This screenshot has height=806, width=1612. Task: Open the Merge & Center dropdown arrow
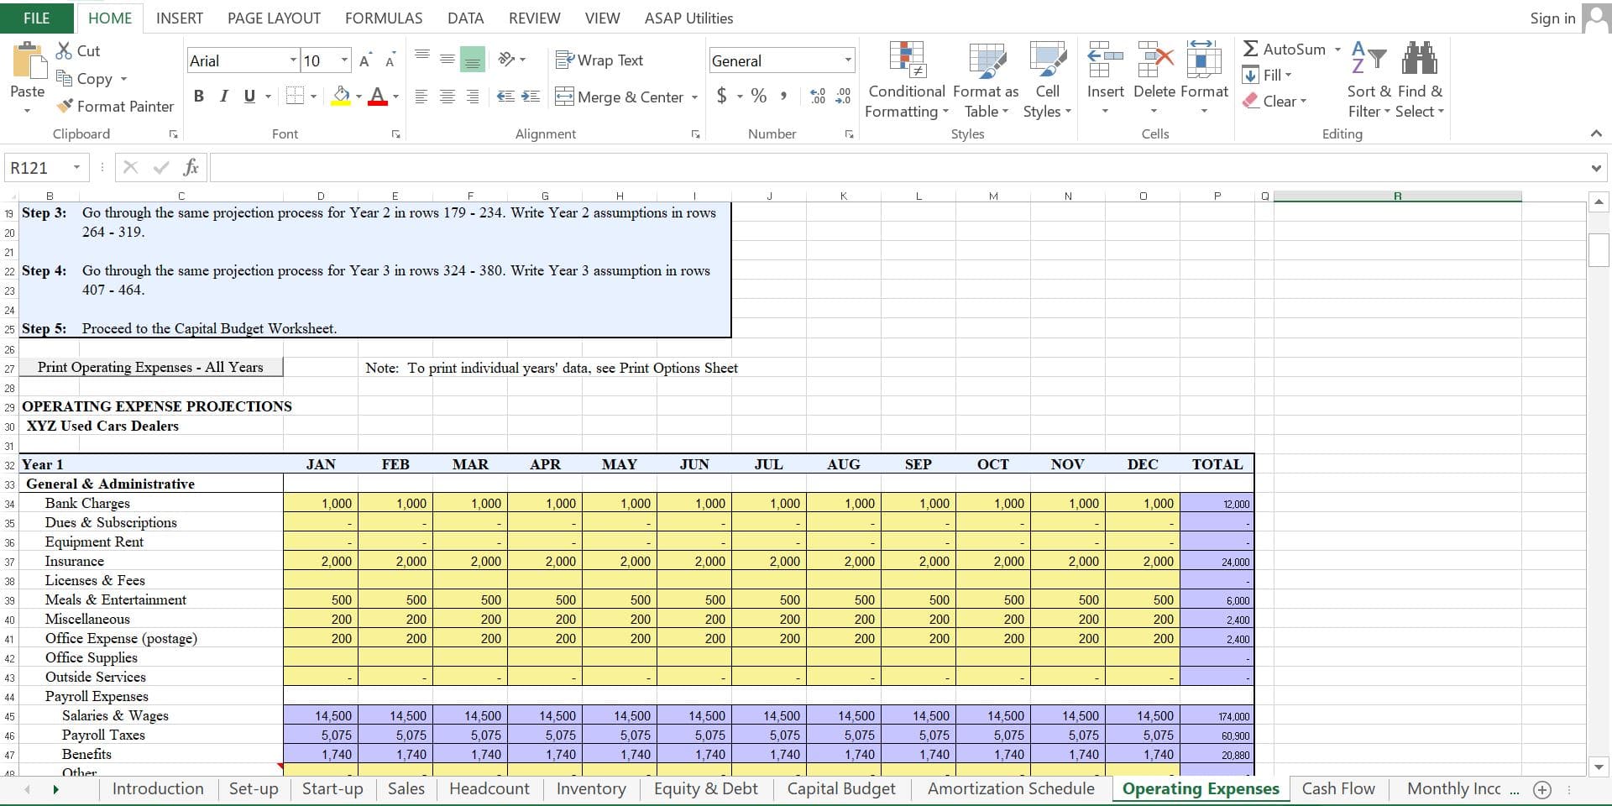(694, 97)
